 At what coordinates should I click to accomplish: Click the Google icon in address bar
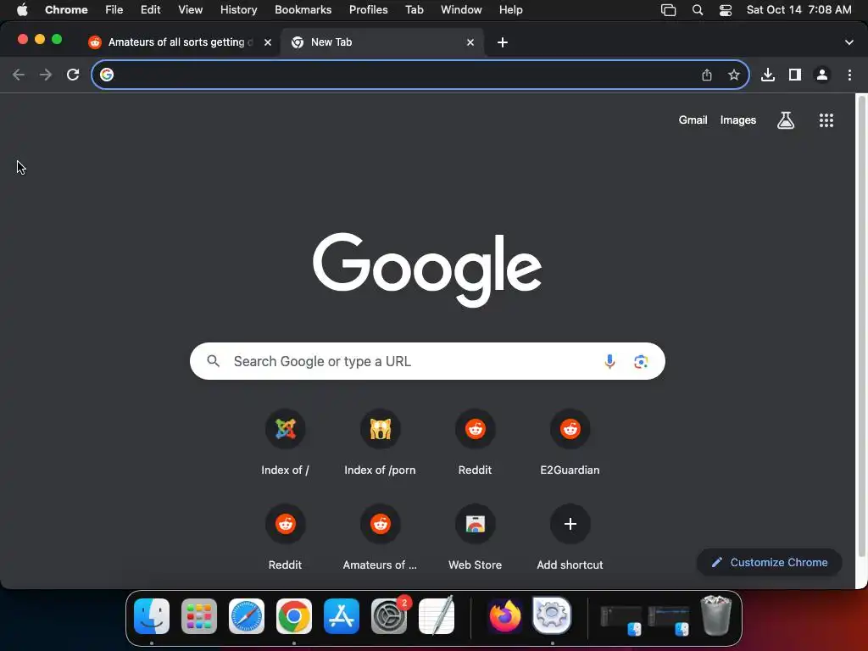(x=107, y=75)
